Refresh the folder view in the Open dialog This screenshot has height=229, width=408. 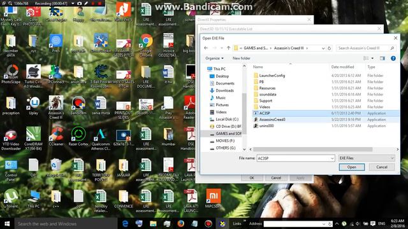tap(329, 48)
